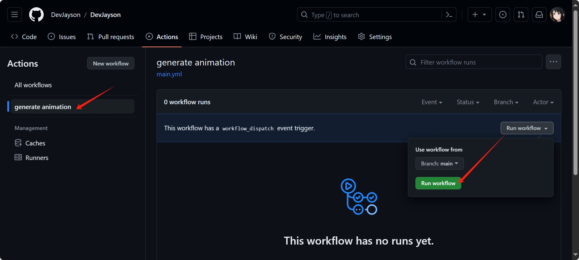579x260 pixels.
Task: Select the generate animation workflow
Action: tap(73, 106)
